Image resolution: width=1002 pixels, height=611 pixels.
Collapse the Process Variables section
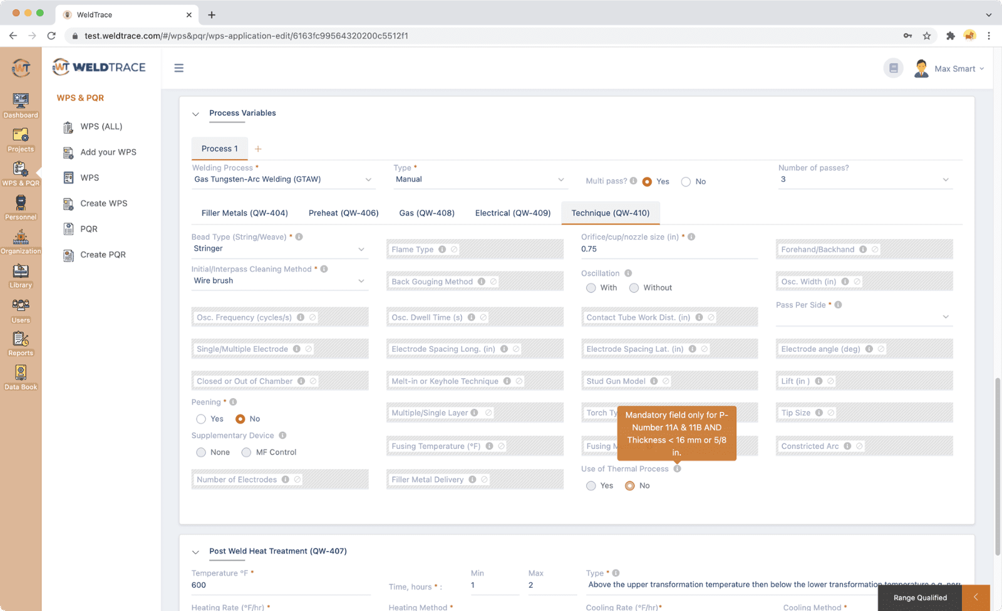click(195, 114)
